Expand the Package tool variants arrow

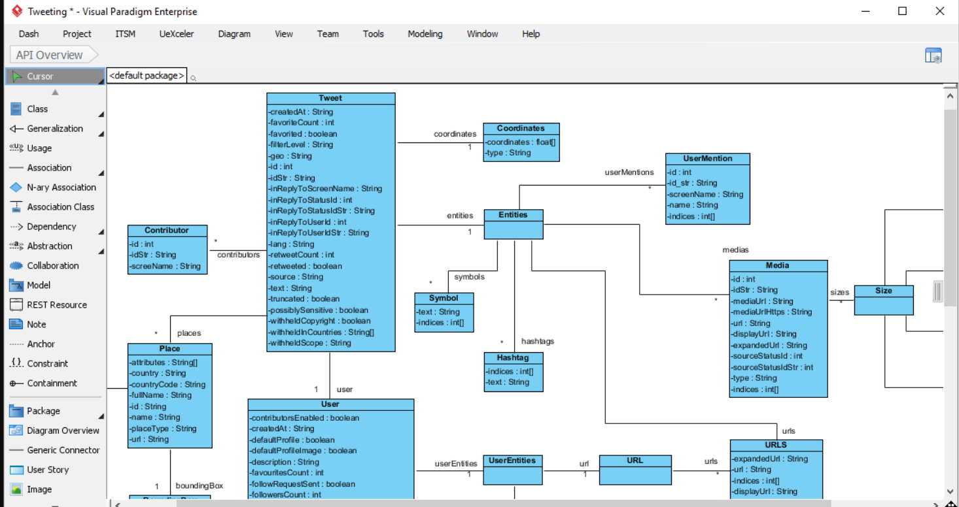101,416
